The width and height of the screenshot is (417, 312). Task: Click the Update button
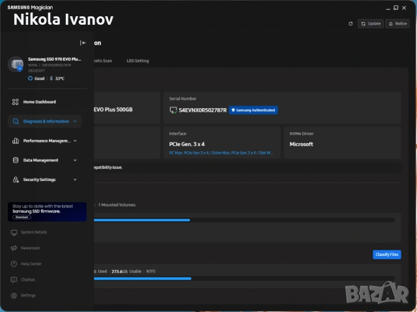(x=371, y=23)
